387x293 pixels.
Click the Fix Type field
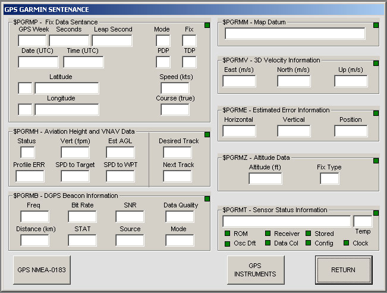pos(329,178)
